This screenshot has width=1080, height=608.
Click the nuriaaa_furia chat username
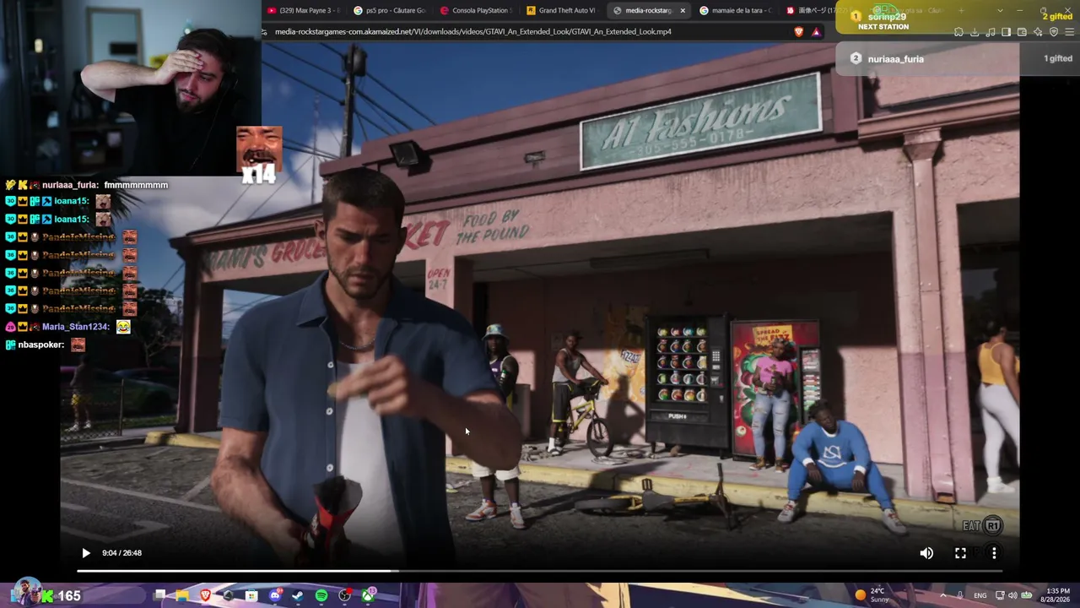pos(70,185)
